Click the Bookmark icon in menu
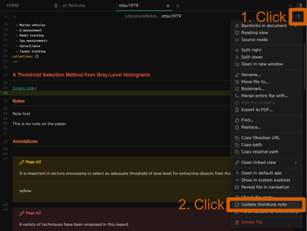This screenshot has height=231, width=307. point(237,89)
